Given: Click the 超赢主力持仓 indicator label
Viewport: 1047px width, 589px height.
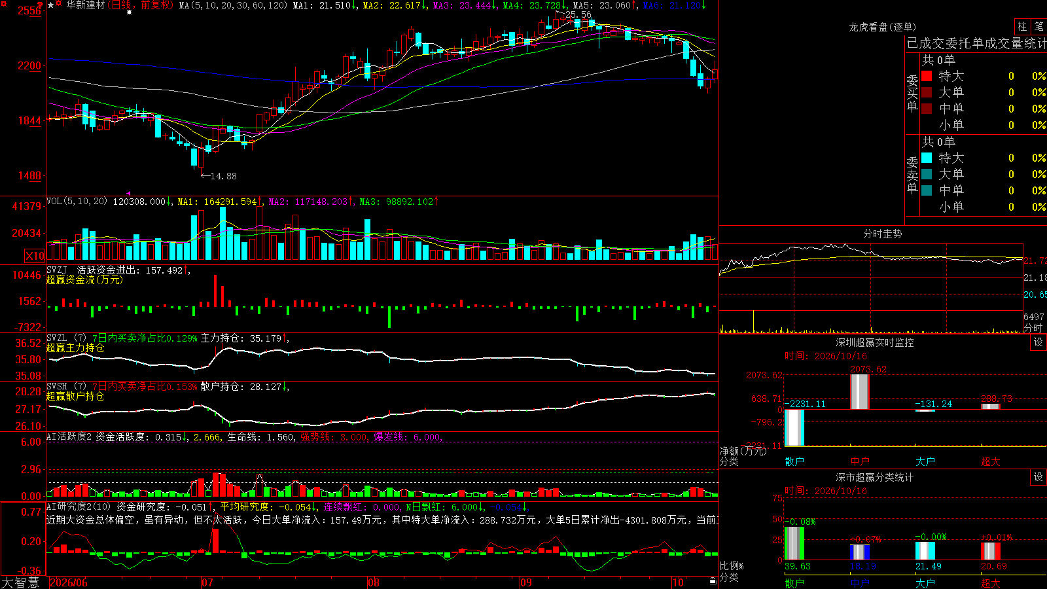Looking at the screenshot, I should 75,348.
